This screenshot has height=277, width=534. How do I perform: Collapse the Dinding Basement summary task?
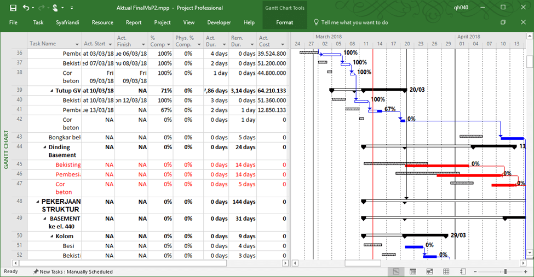(x=45, y=148)
